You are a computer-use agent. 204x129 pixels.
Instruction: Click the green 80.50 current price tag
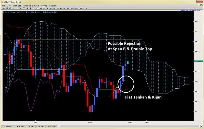(198, 61)
